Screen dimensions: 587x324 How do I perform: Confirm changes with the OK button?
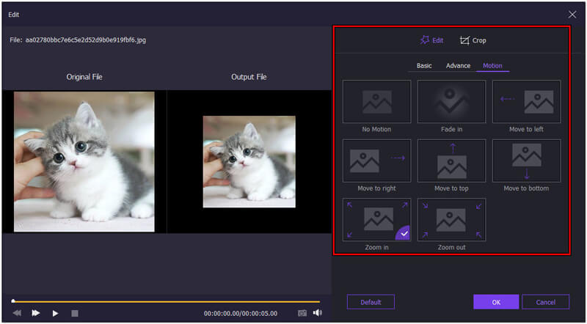click(x=496, y=302)
